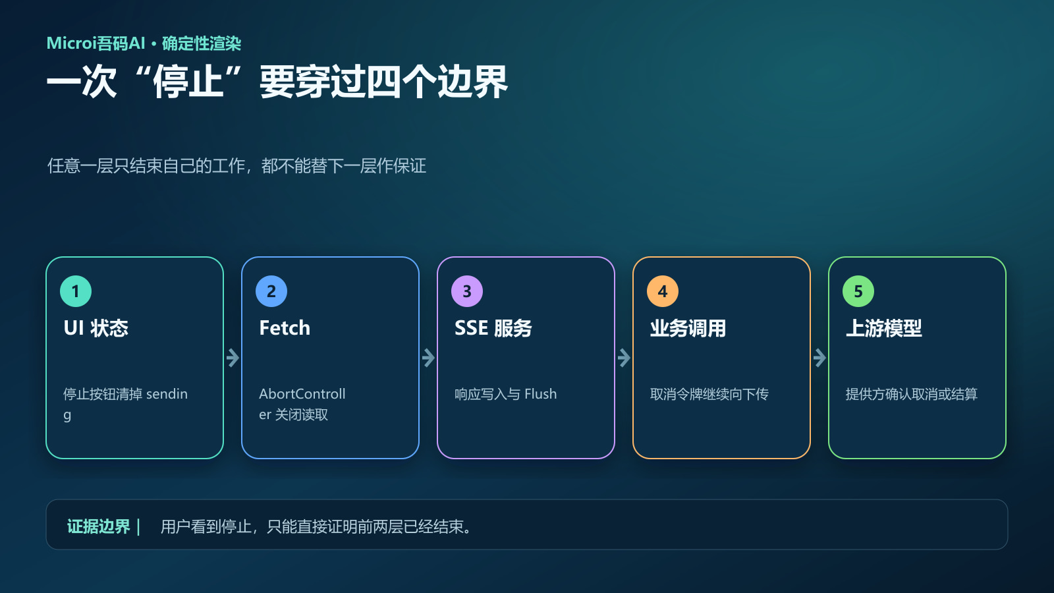Click arrow between UI 状态 and Fetch cards
The height and width of the screenshot is (593, 1054).
(233, 358)
